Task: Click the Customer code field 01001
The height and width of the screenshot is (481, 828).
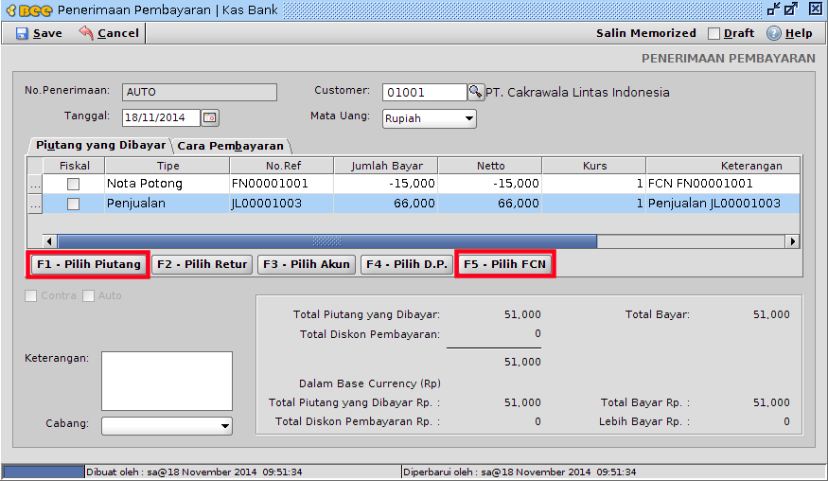Action: click(425, 92)
